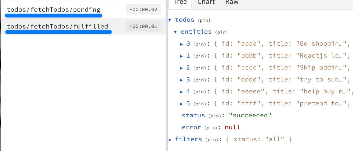Click the +00:00.01 timestamp badge
Image resolution: width=353 pixels, height=151 pixels.
143,26
